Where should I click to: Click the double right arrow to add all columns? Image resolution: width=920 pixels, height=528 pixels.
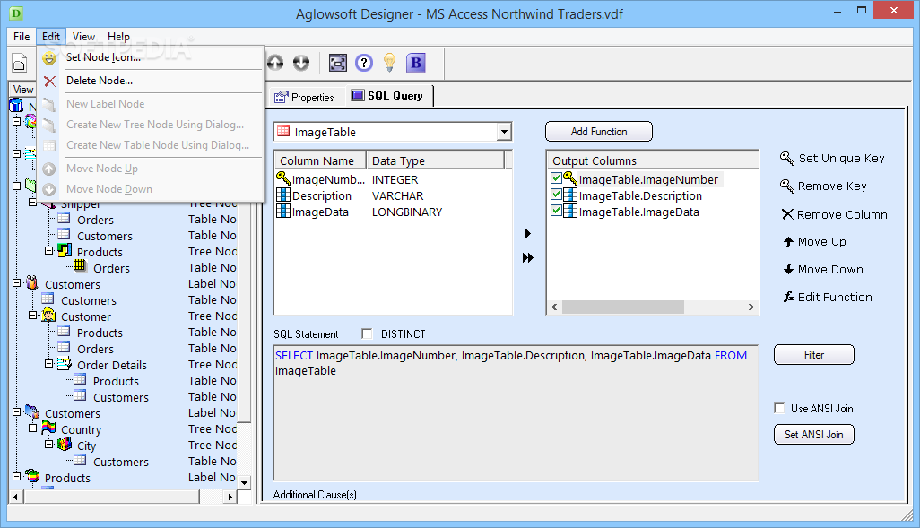(528, 257)
